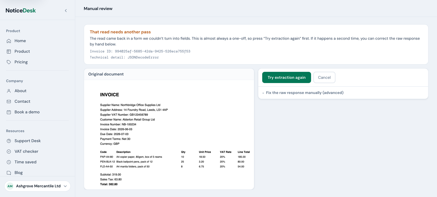Viewport: 437px width, 197px height.
Task: Open the Pricing page
Action: [37, 62]
